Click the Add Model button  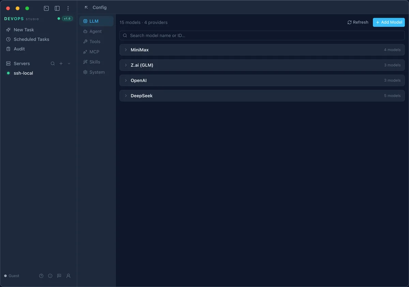[x=389, y=22]
